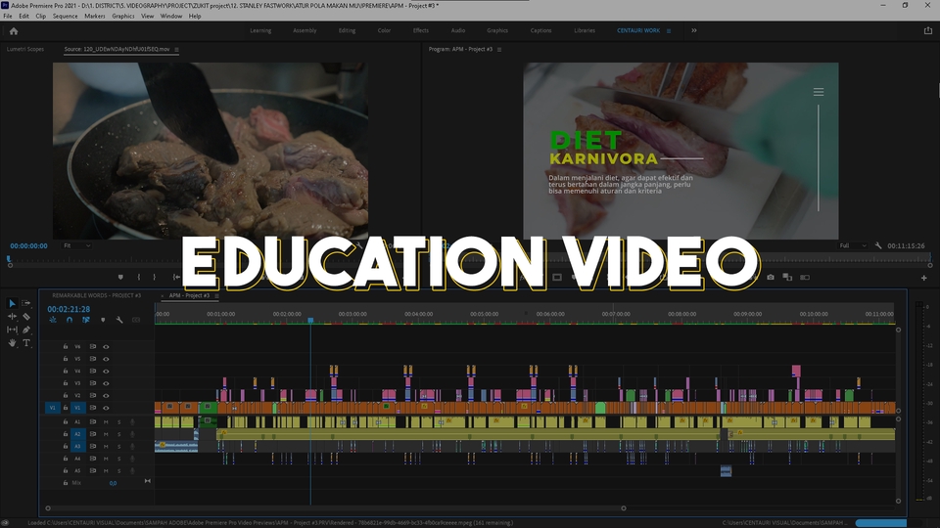Open Source panel menu icon
Screen dimensions: 940x528
click(176, 50)
